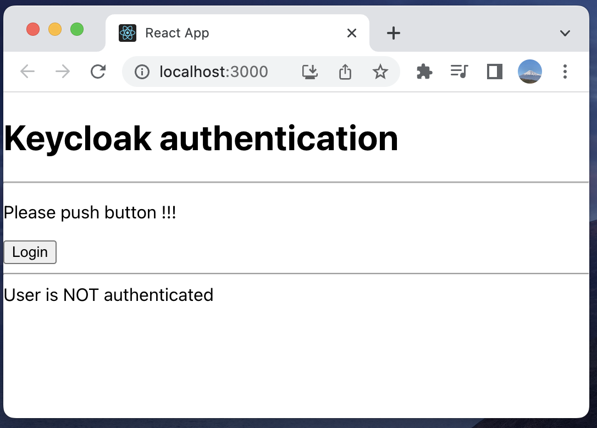The height and width of the screenshot is (428, 597).
Task: Select the React App tab
Action: [237, 33]
